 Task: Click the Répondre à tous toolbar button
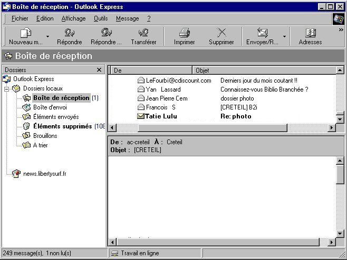tap(106, 36)
